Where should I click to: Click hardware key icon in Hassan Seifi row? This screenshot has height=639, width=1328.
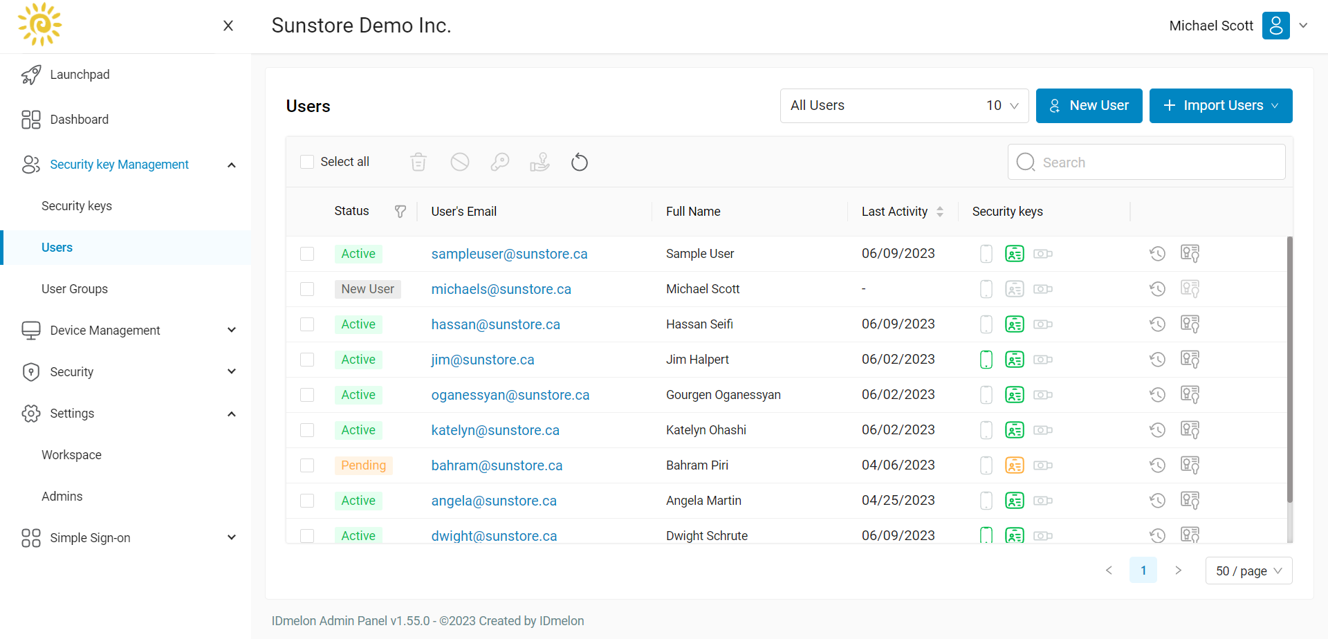(1043, 324)
